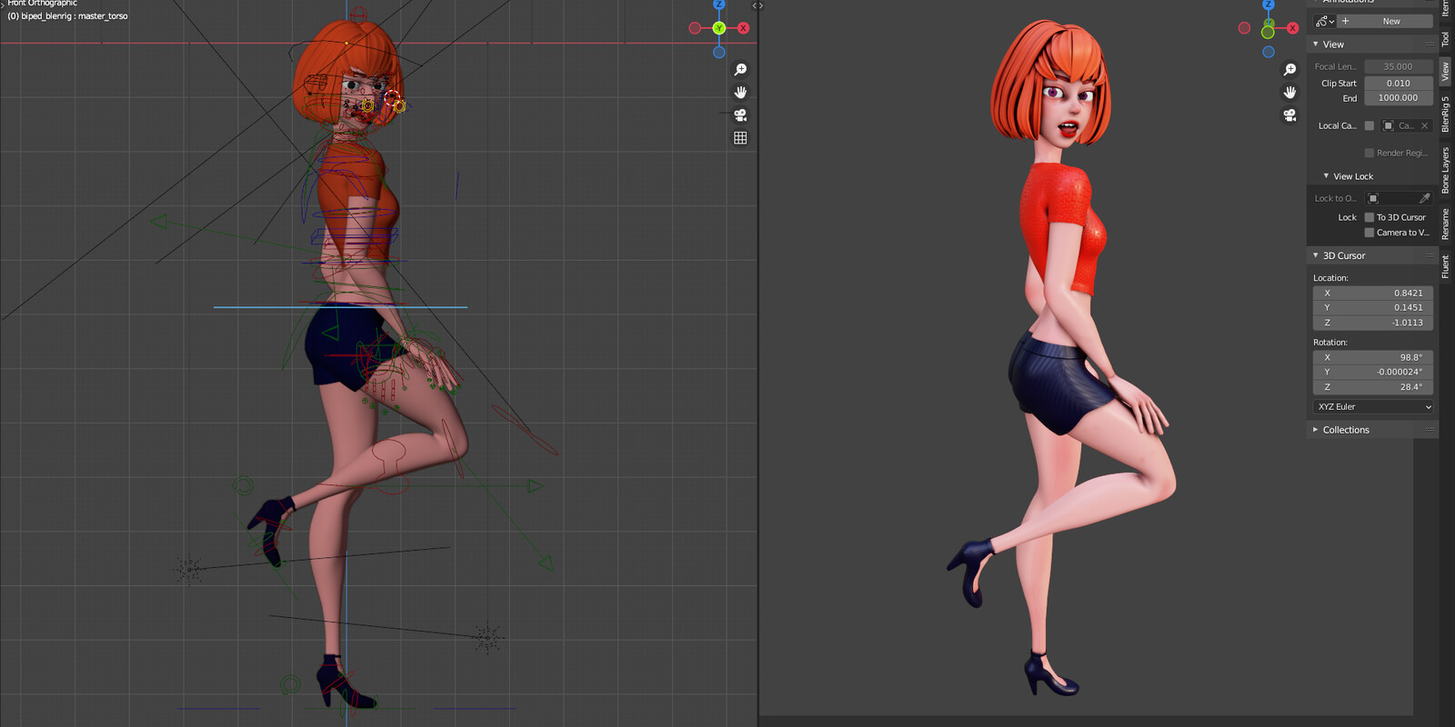Click the pan hand icon in left viewport
The image size is (1455, 727).
coord(740,93)
